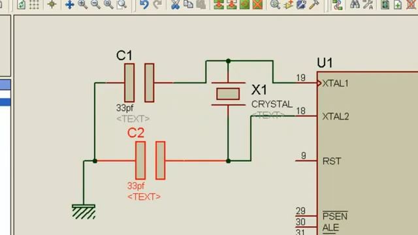
Task: Undo the last action with blue arrow
Action: click(x=144, y=5)
